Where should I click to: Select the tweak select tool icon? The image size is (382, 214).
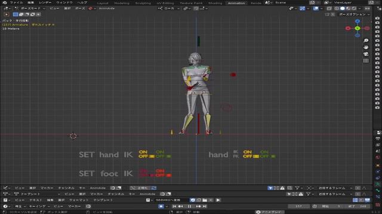pos(7,14)
